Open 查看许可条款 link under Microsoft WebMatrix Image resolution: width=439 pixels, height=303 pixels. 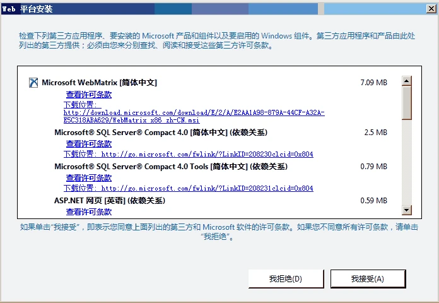click(89, 95)
